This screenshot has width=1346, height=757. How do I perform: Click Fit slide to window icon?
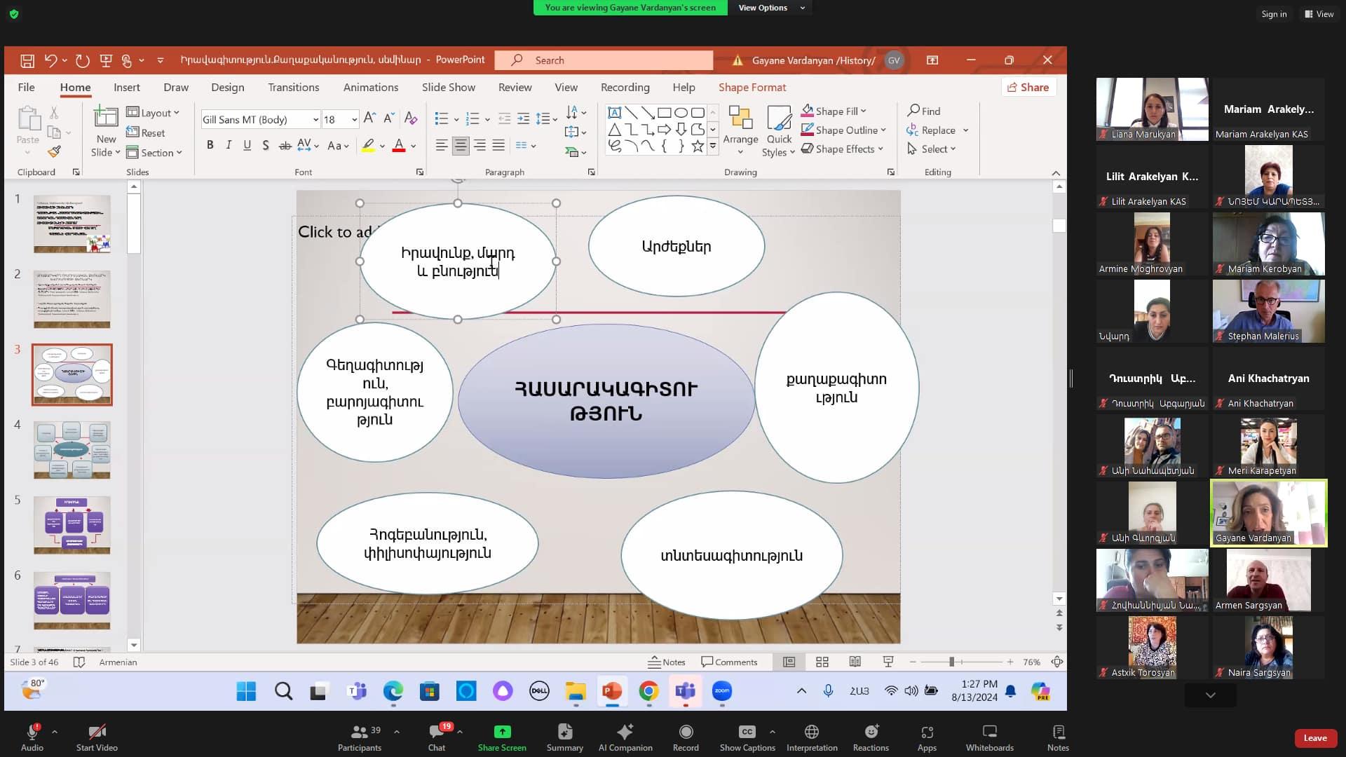pos(1057,662)
